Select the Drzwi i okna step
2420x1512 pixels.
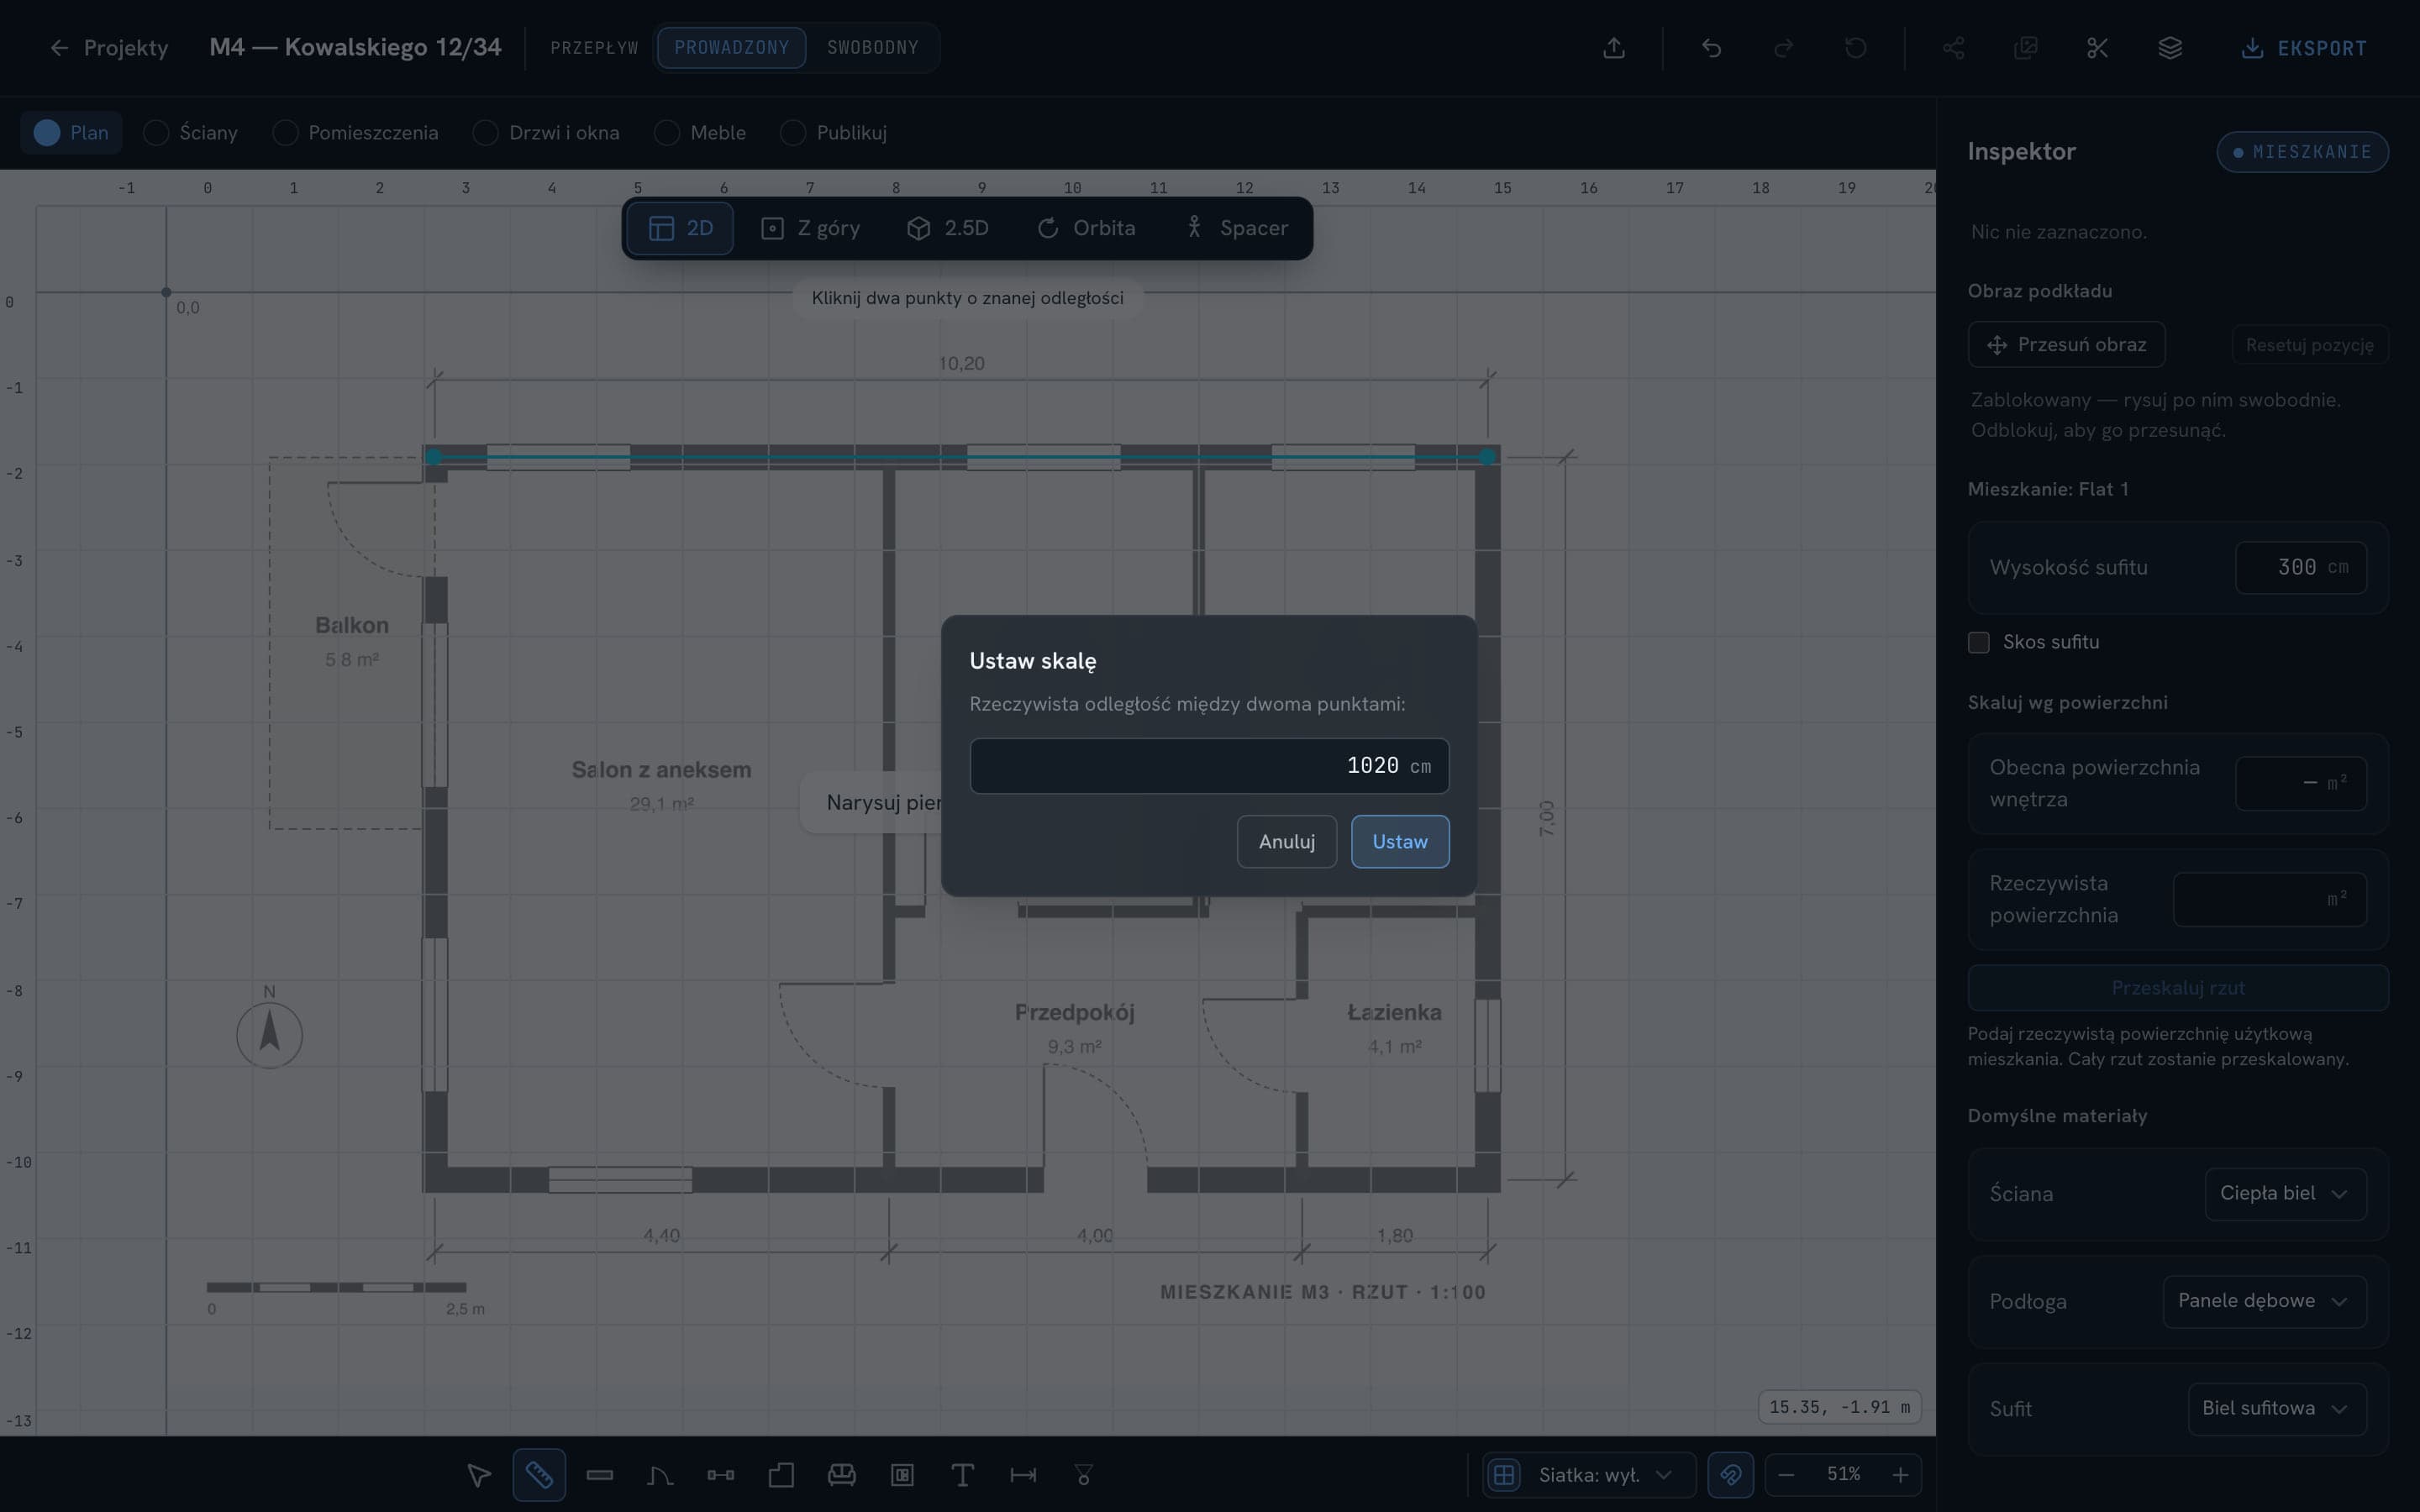tap(547, 133)
